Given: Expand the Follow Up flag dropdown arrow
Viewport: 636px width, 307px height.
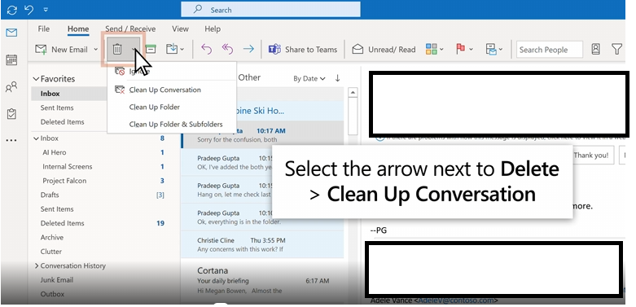Looking at the screenshot, I should [x=471, y=50].
